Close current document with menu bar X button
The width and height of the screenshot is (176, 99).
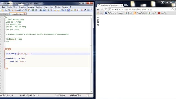[91, 7]
